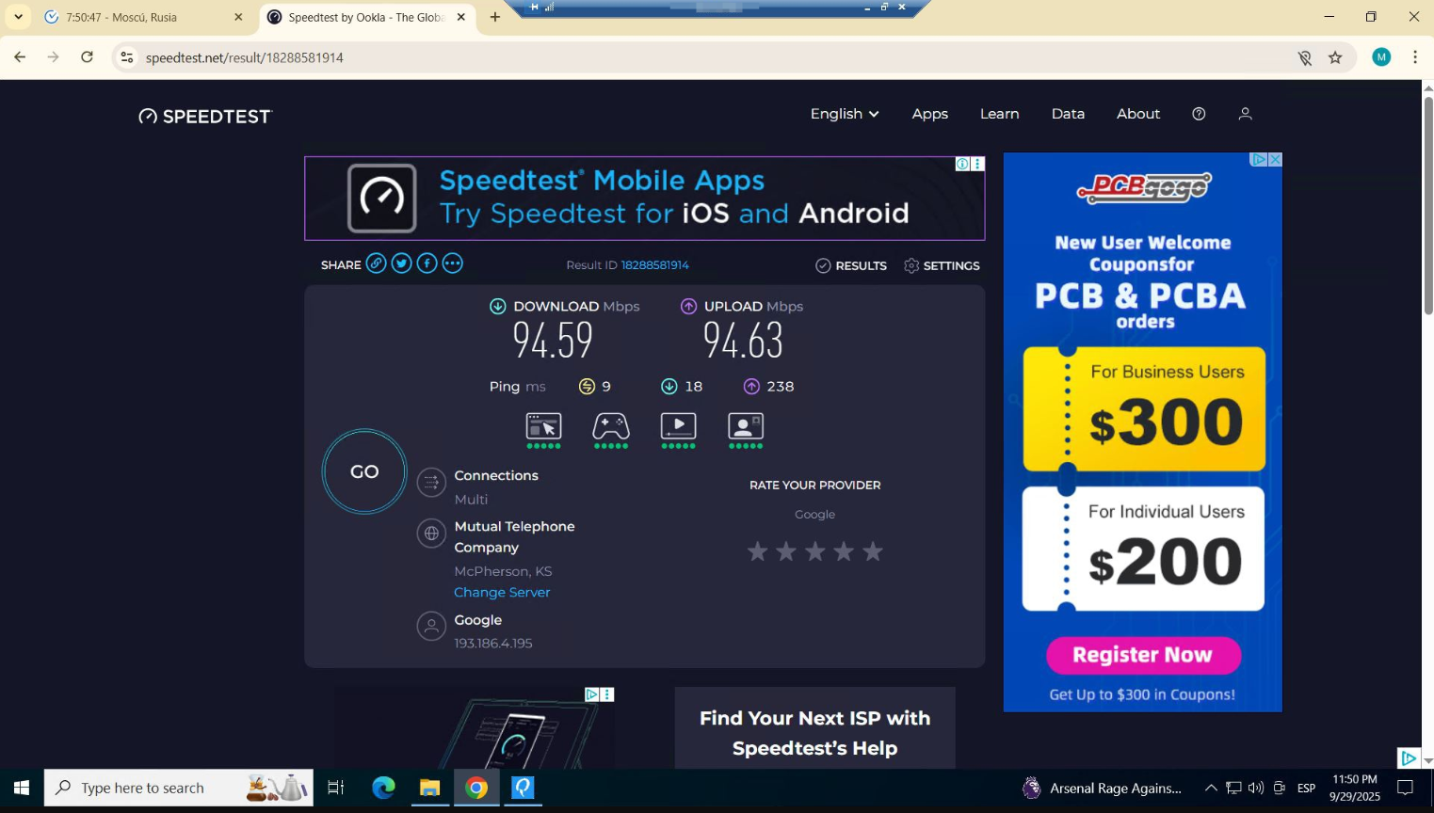The width and height of the screenshot is (1434, 813).
Task: Open the volume control in tray
Action: 1255,788
